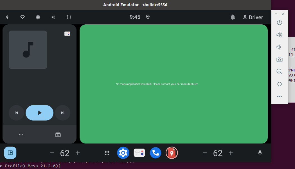Decrease passenger temperature with minus
Screen dimensions: 295x169
[x=205, y=153]
